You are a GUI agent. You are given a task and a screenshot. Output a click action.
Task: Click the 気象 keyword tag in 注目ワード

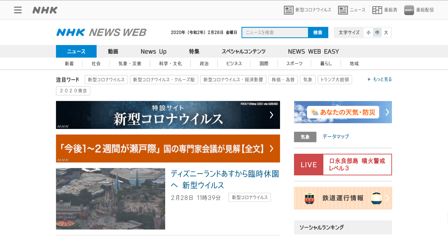pos(308,80)
